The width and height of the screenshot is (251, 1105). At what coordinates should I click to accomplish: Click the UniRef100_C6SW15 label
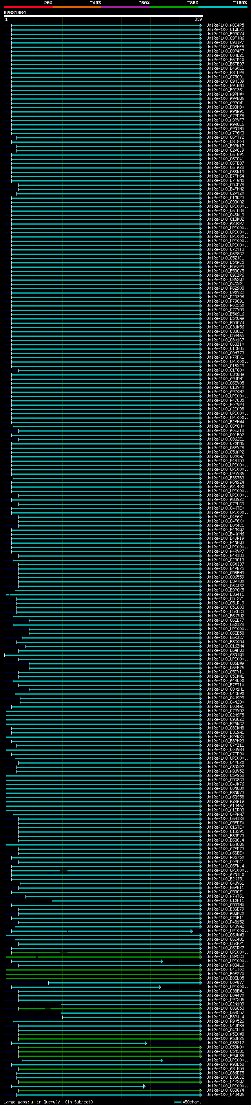click(225, 172)
